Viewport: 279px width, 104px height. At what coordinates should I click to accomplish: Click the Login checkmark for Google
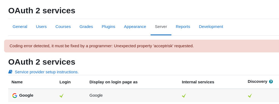(x=62, y=96)
